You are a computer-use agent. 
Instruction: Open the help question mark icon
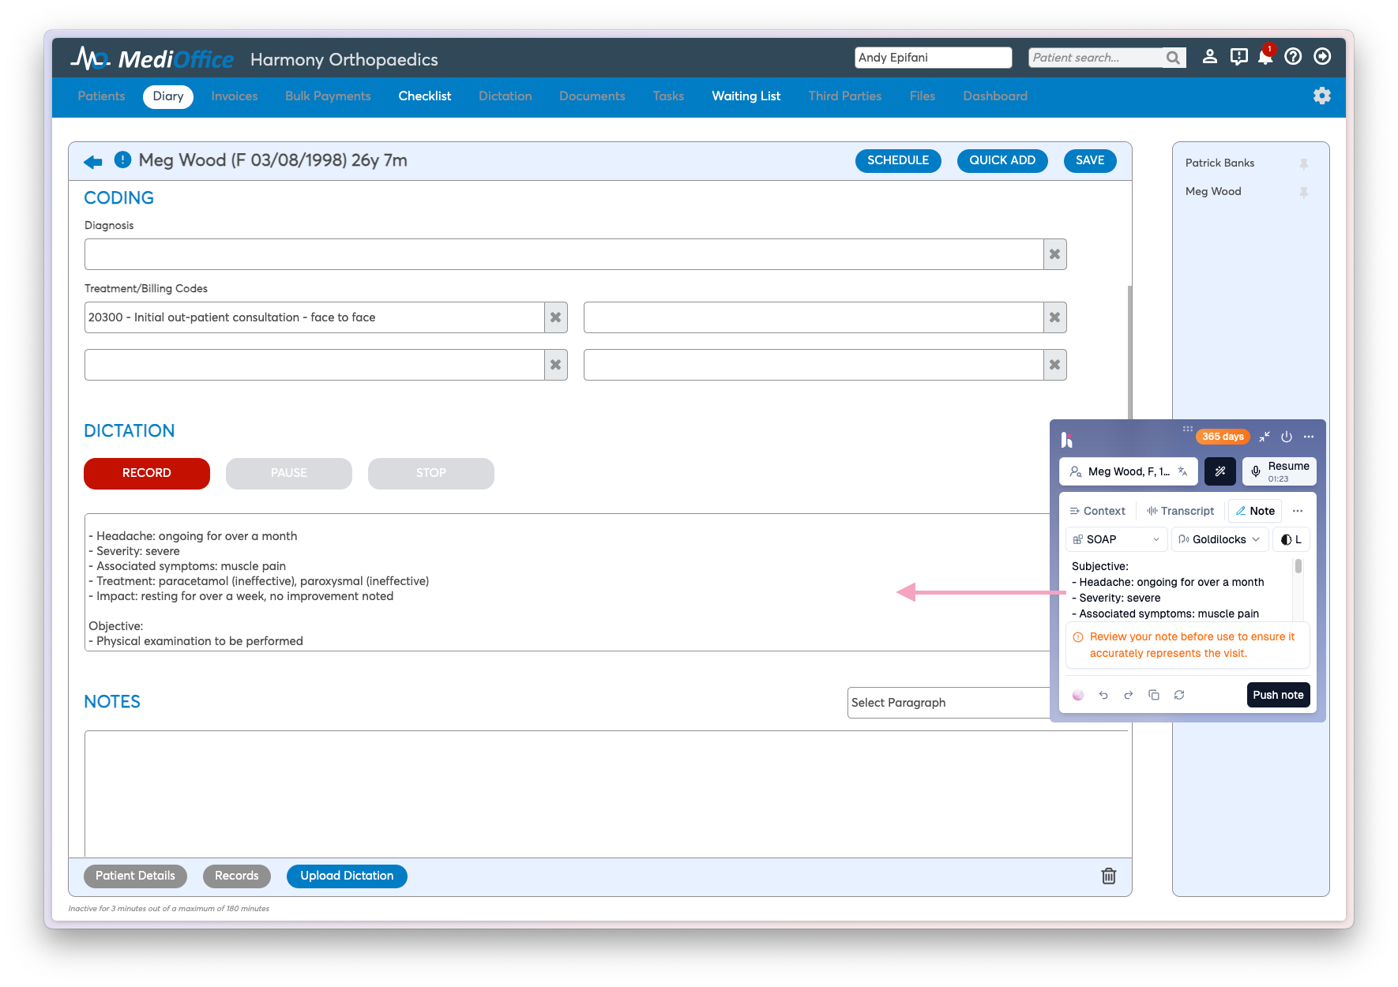pos(1293,57)
